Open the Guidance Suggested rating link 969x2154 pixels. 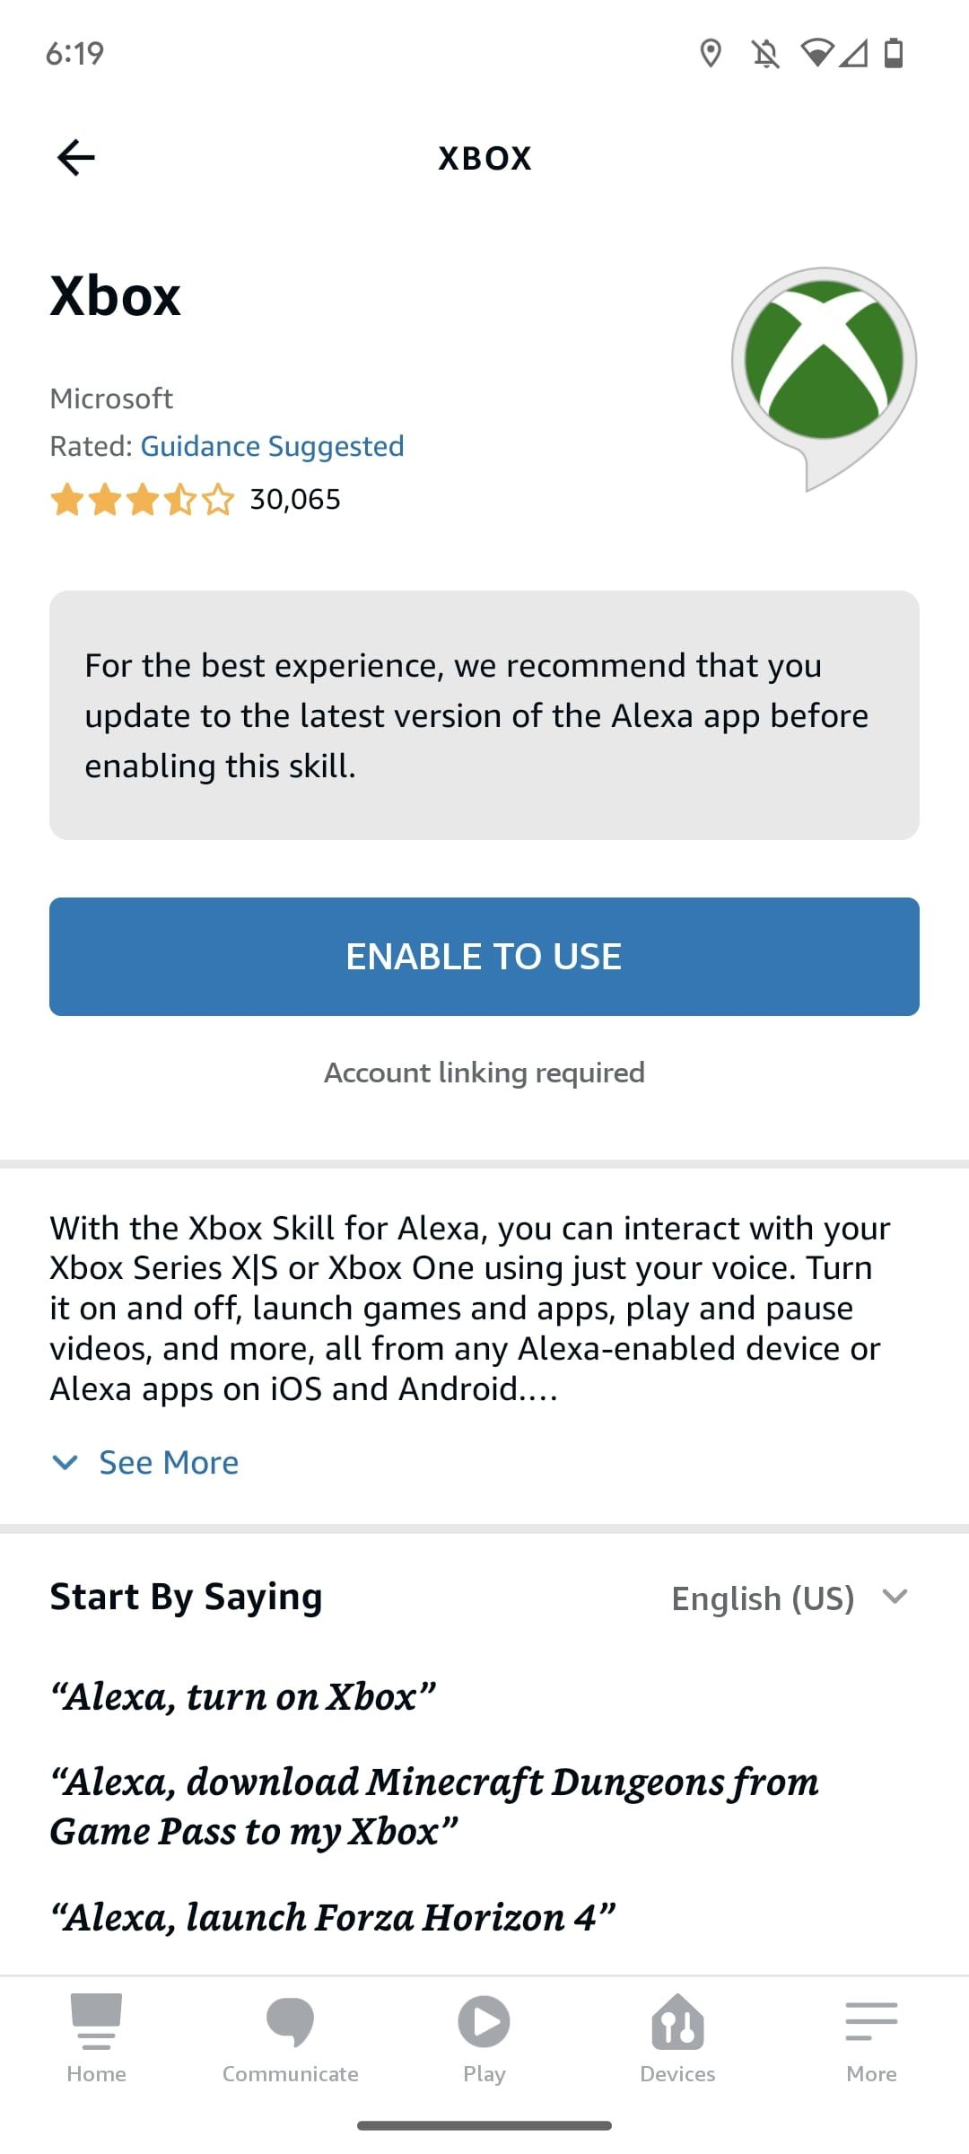coord(271,445)
